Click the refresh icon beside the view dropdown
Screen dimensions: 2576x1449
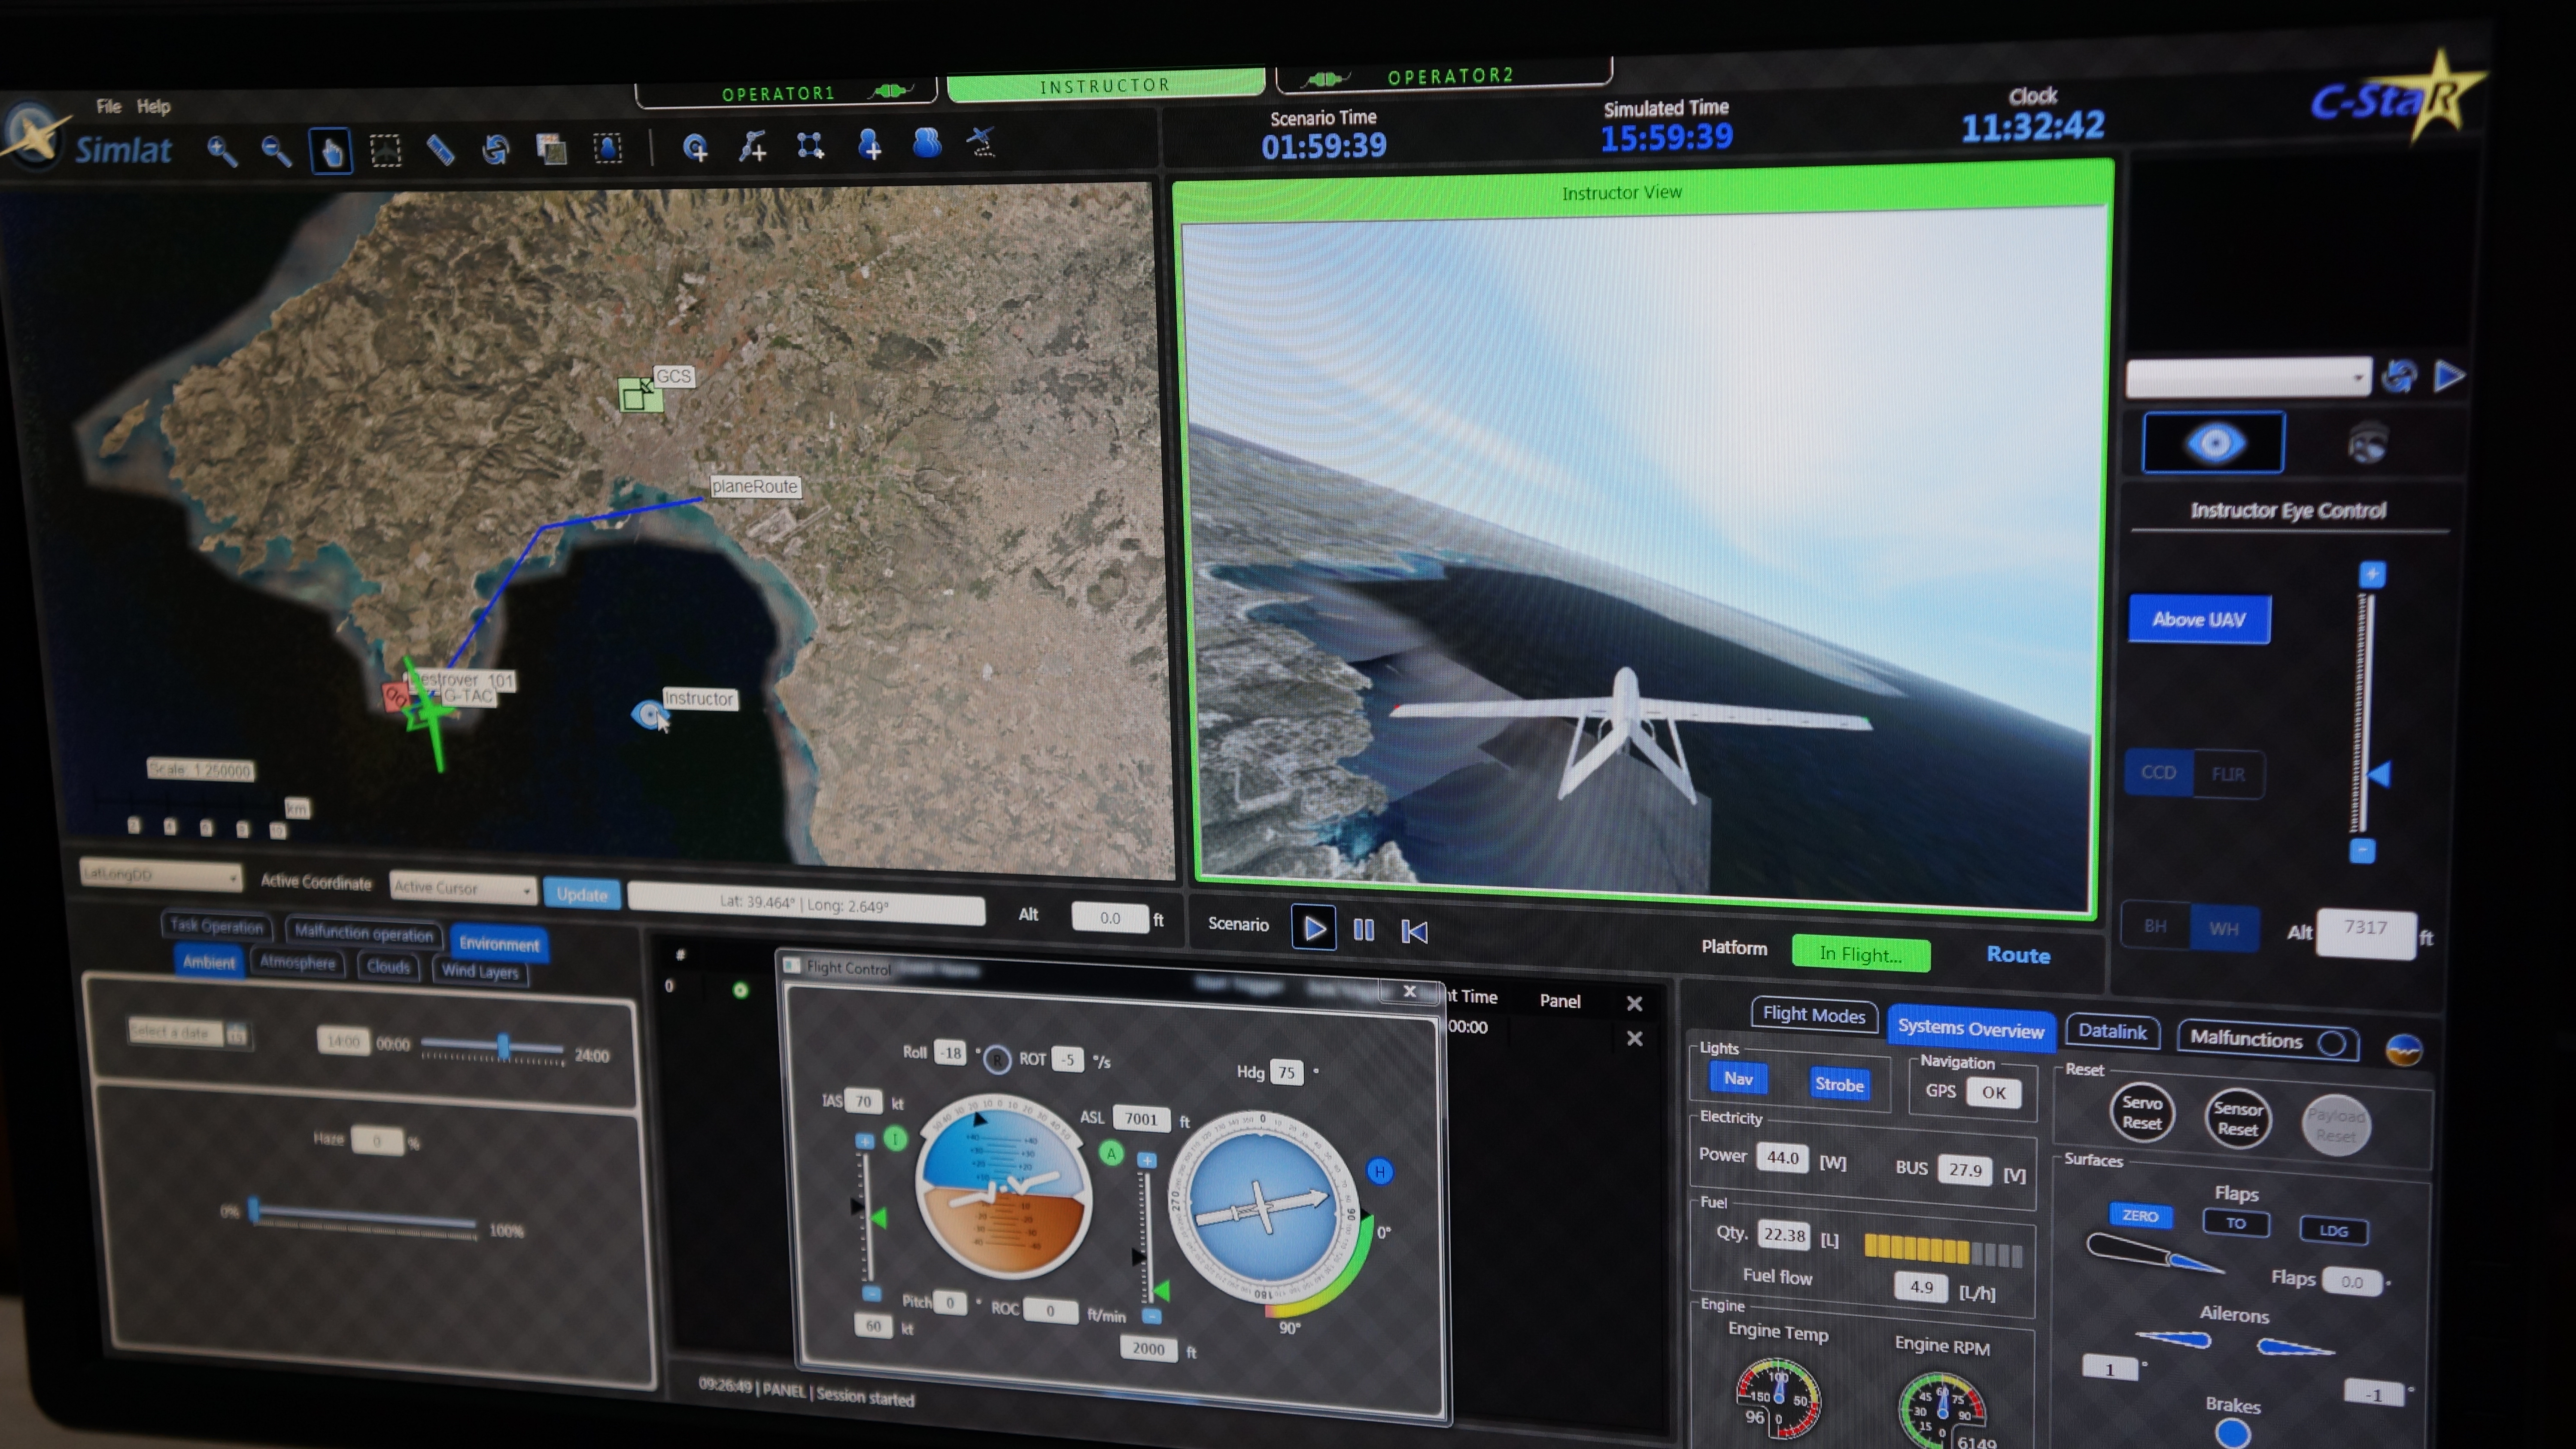(x=2400, y=376)
